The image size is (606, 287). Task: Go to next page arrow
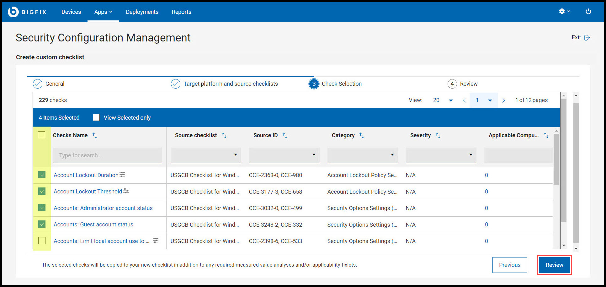503,100
